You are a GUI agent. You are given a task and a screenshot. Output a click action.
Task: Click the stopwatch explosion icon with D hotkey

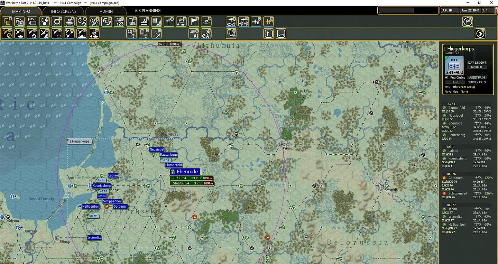tap(82, 21)
